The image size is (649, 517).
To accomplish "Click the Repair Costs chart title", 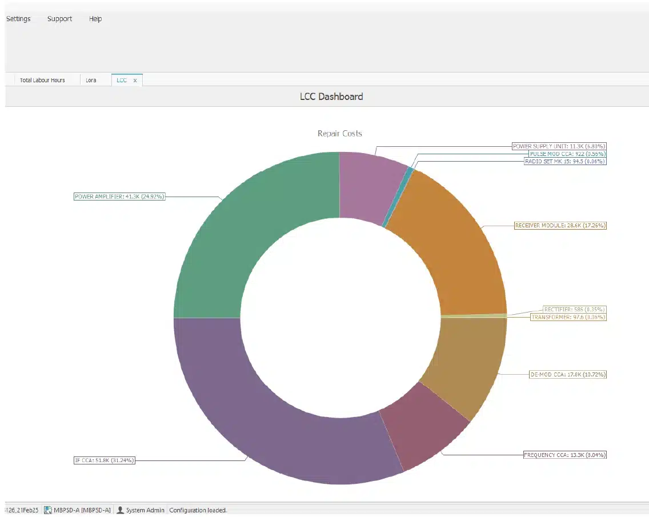I will 340,133.
